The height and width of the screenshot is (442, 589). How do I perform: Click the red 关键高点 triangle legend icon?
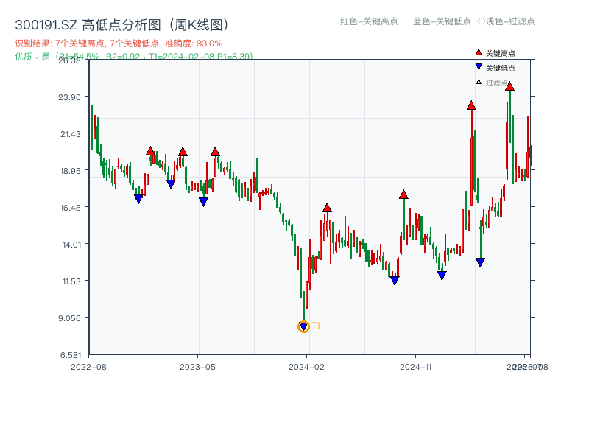click(477, 52)
